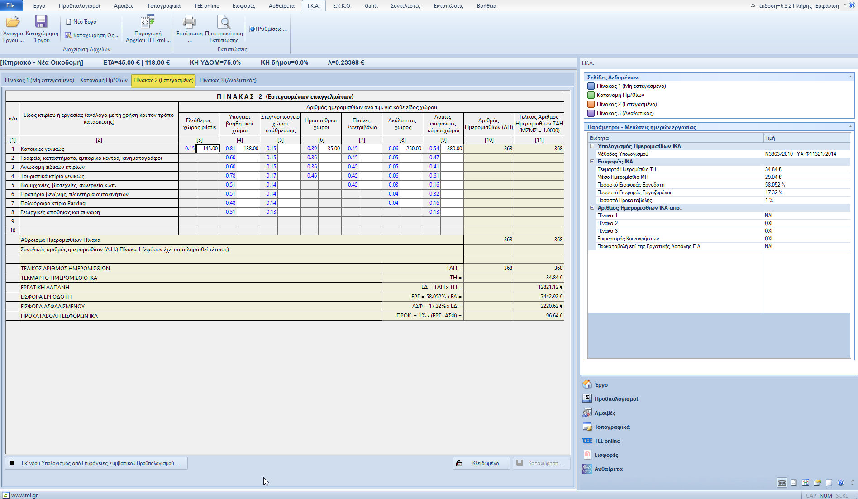Click the Ρυθμίσεις settings button
Screen dimensions: 858x499
[x=268, y=29]
